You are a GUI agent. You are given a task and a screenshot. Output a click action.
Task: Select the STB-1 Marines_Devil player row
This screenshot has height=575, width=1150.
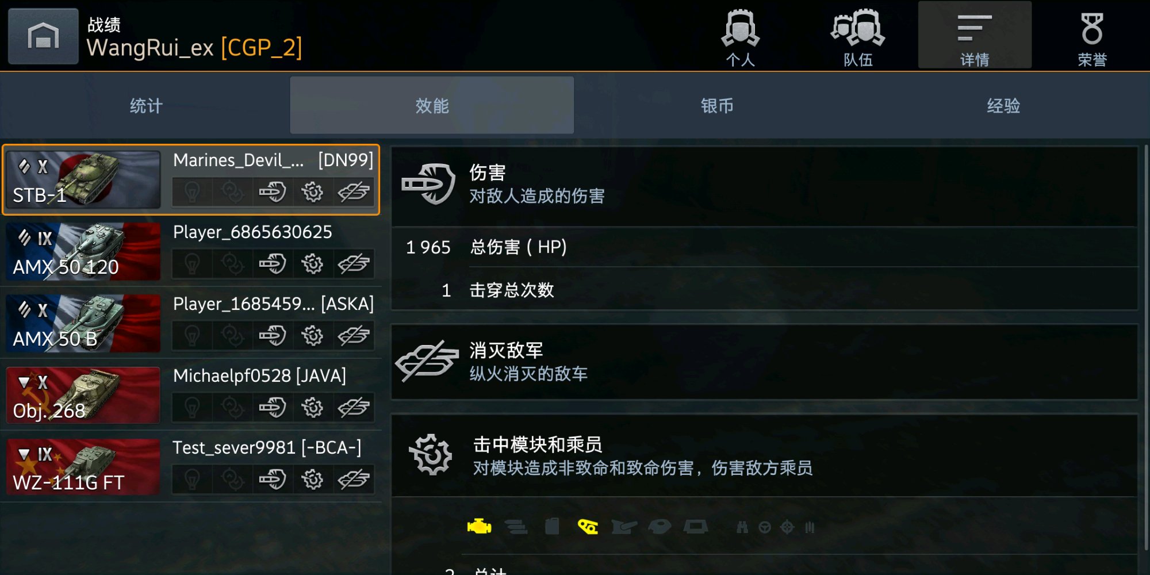(191, 179)
